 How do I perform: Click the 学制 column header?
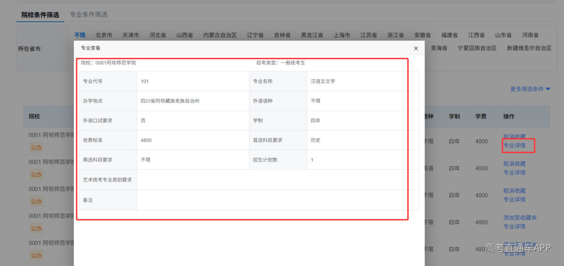click(454, 116)
